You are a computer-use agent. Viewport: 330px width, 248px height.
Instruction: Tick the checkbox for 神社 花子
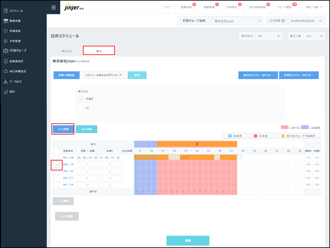[56, 178]
